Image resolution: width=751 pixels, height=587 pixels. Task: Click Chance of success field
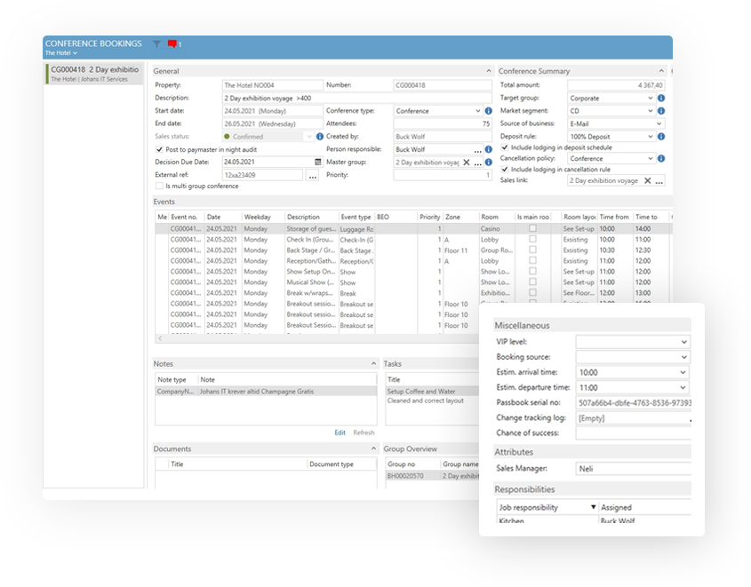click(x=633, y=433)
